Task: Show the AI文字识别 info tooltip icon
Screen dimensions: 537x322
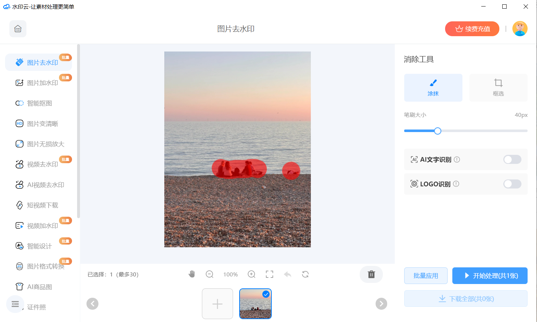Action: [x=457, y=160]
